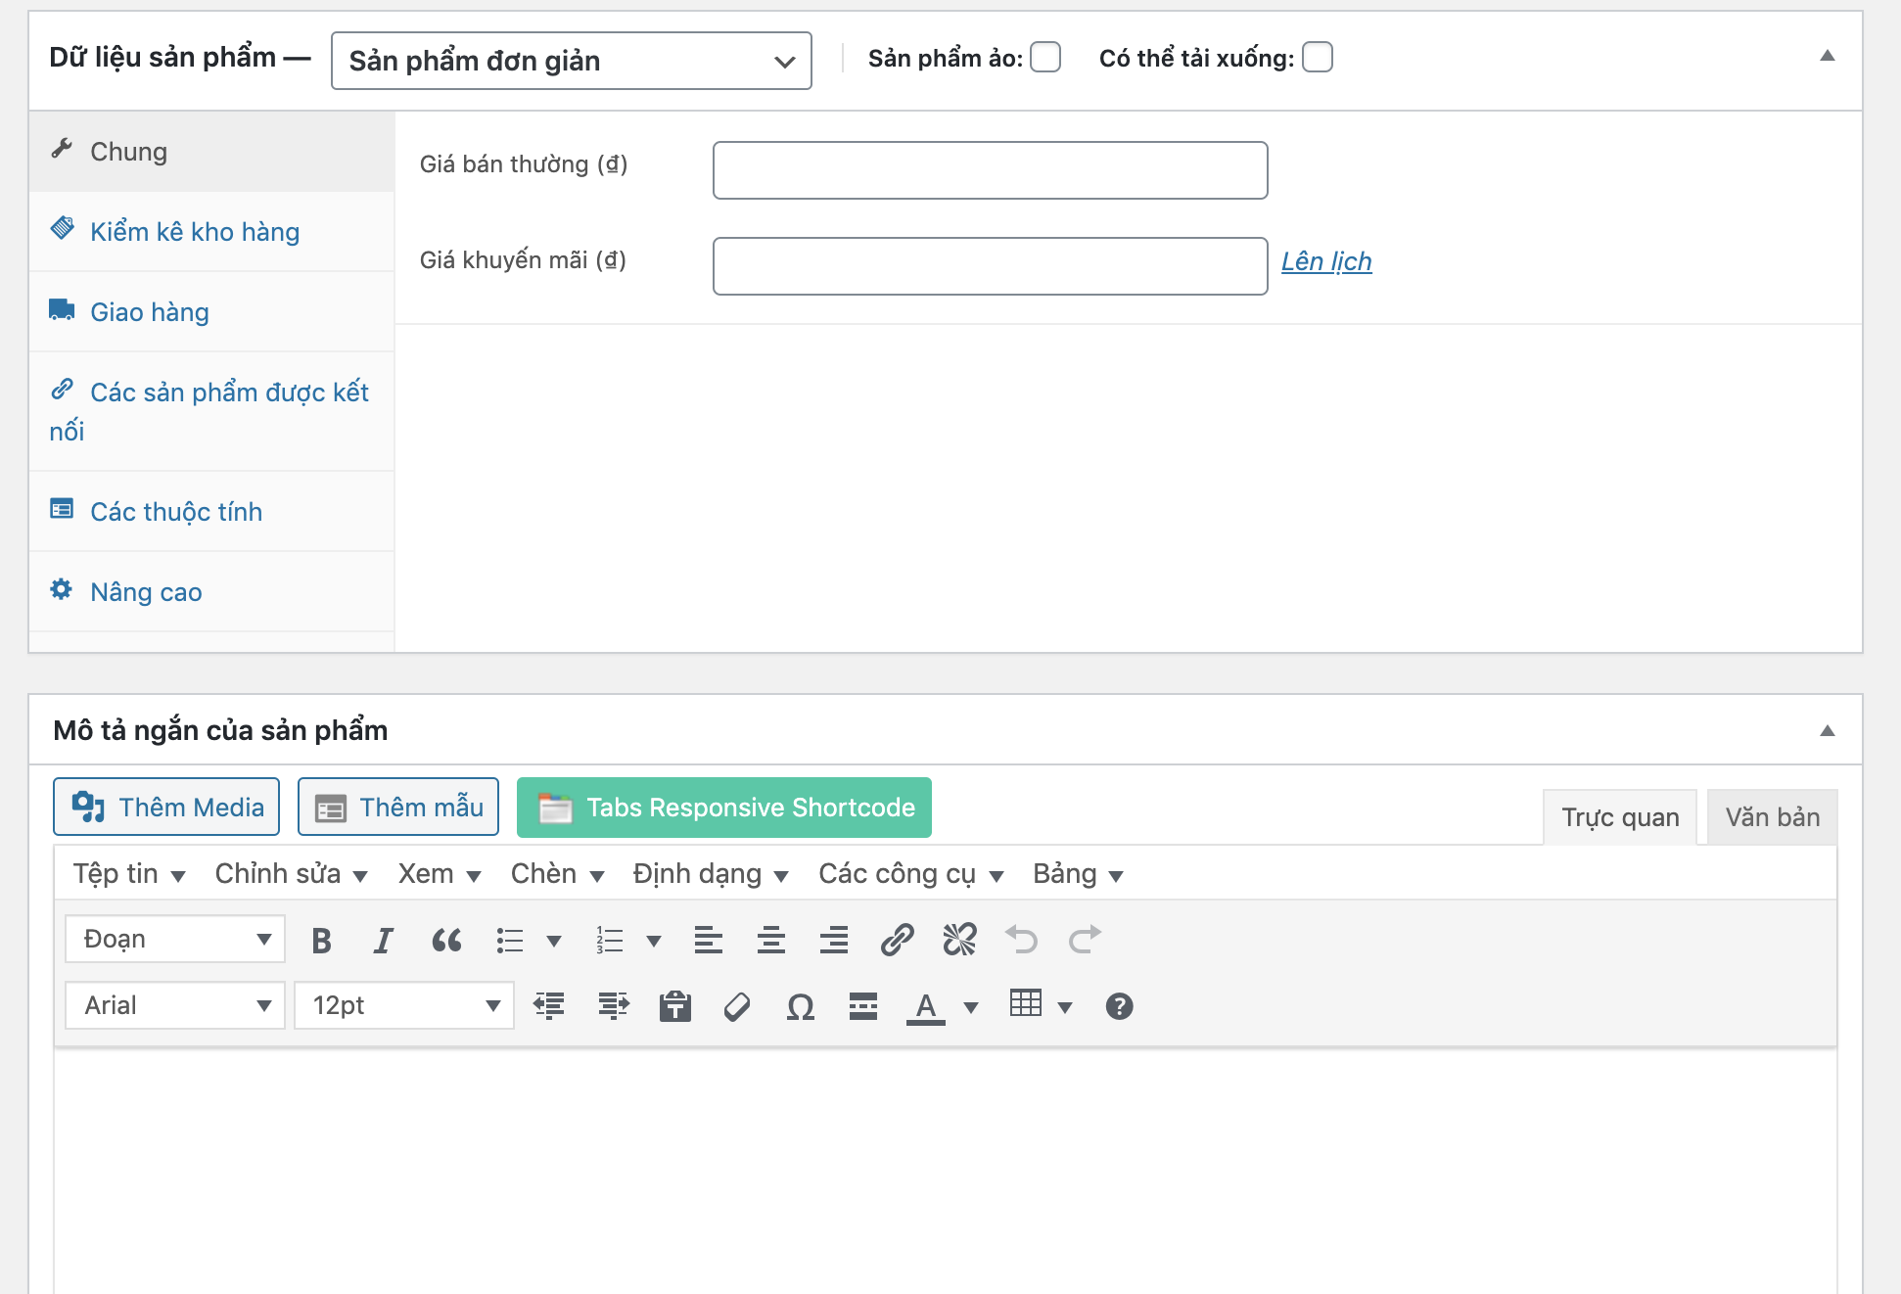Toggle ordered list dropdown arrow
The height and width of the screenshot is (1294, 1901).
click(650, 941)
